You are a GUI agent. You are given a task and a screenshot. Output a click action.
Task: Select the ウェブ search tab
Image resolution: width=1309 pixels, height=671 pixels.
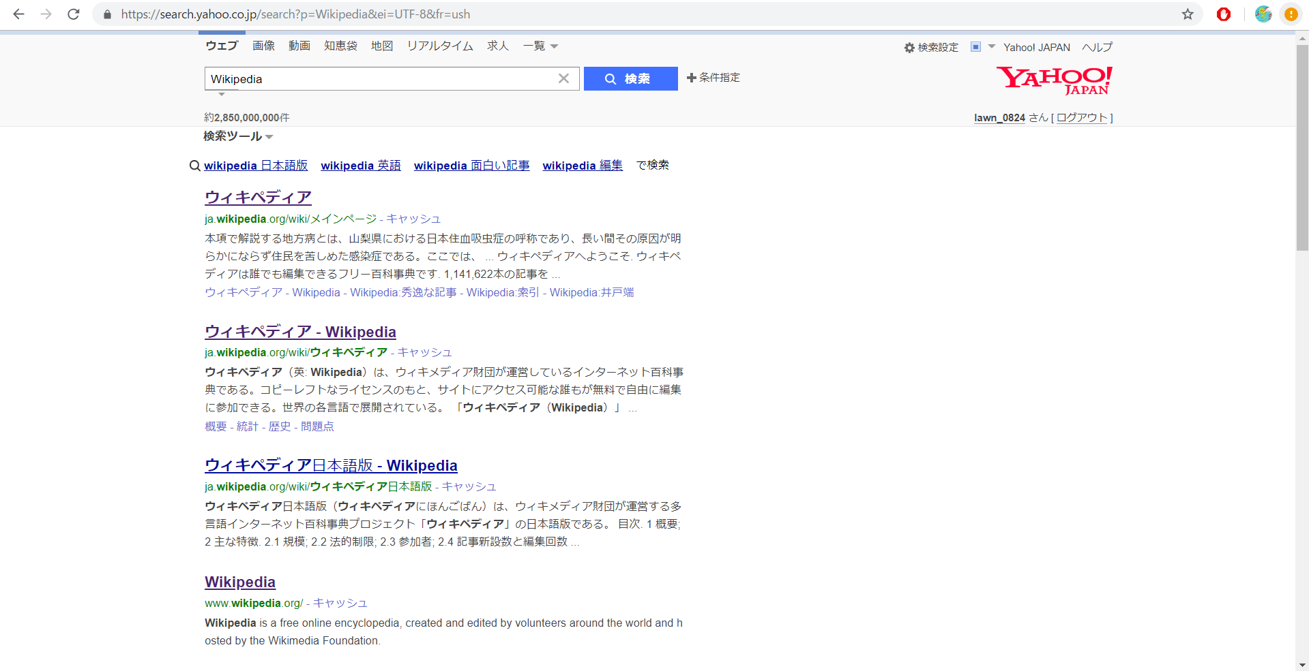pyautogui.click(x=222, y=46)
